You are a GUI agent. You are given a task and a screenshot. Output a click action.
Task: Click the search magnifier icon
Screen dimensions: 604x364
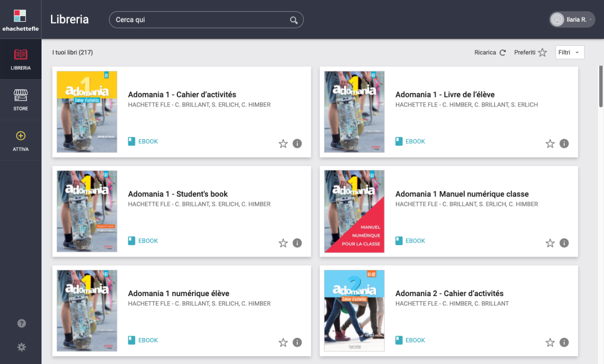[294, 20]
